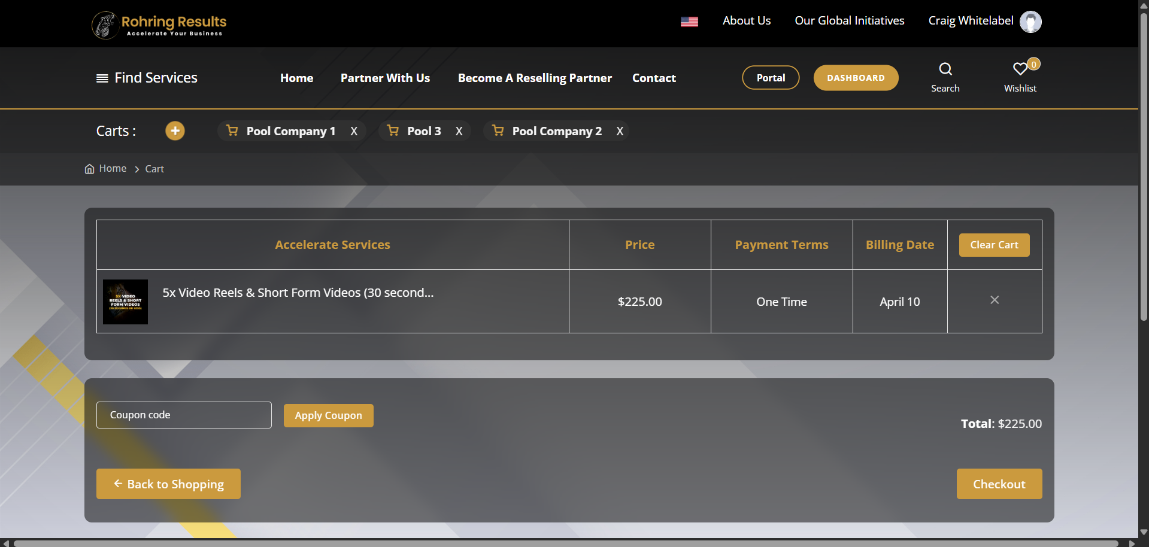The width and height of the screenshot is (1149, 547).
Task: Go to Become A Reselling Partner
Action: coord(535,78)
